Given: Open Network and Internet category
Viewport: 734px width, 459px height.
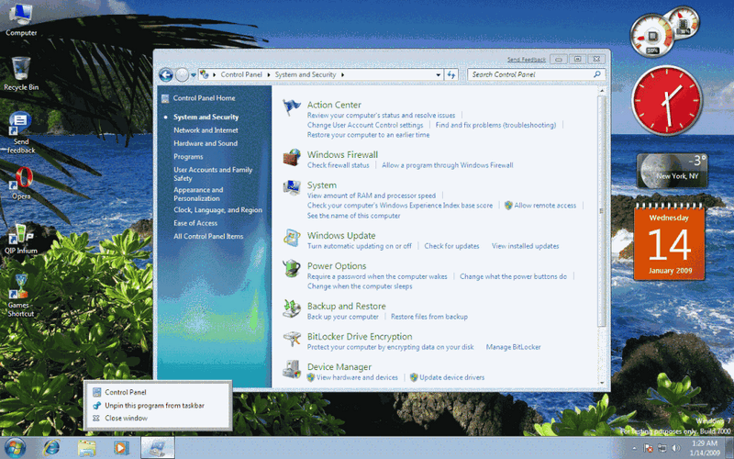Looking at the screenshot, I should pyautogui.click(x=206, y=130).
